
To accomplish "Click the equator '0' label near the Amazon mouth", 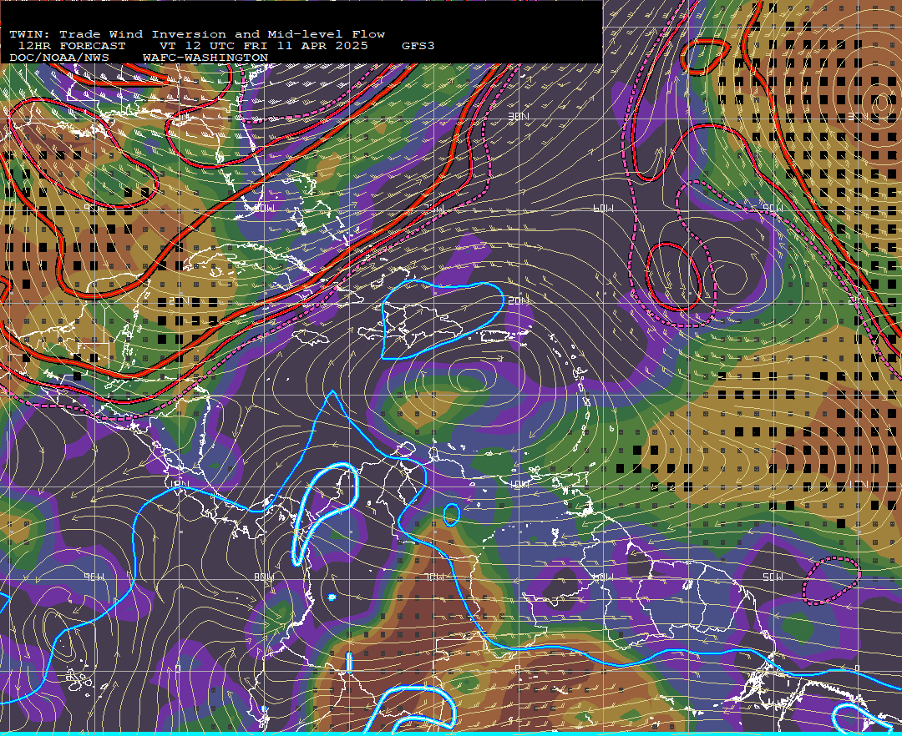I will pos(857,668).
